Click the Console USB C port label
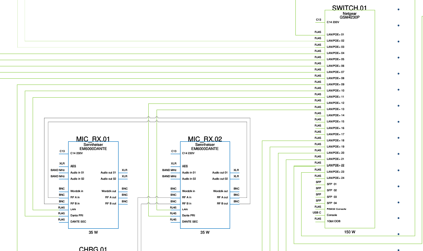 332,215
